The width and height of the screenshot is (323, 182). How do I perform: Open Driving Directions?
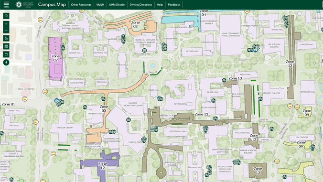140,4
